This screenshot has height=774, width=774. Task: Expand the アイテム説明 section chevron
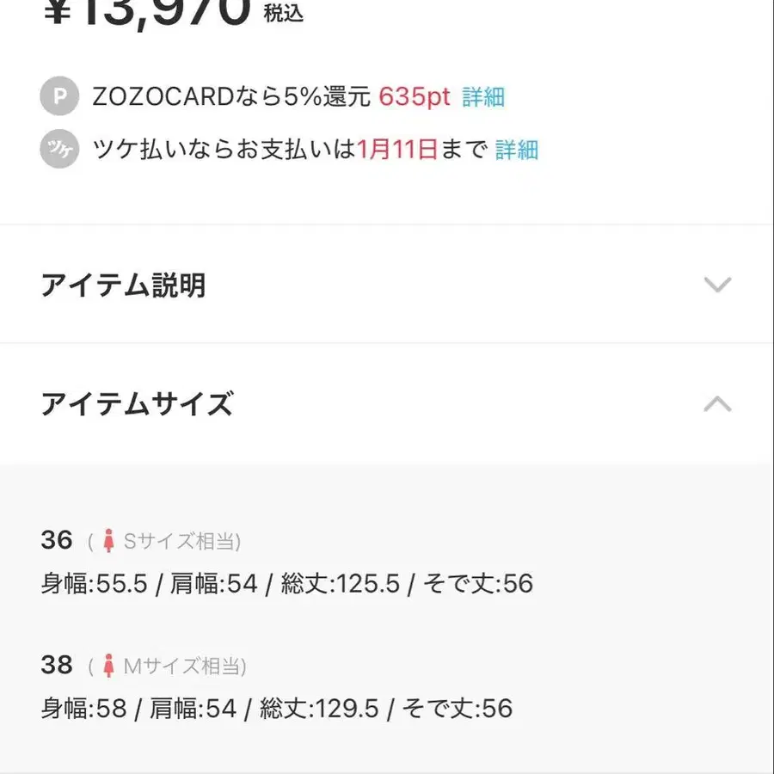[x=718, y=285]
